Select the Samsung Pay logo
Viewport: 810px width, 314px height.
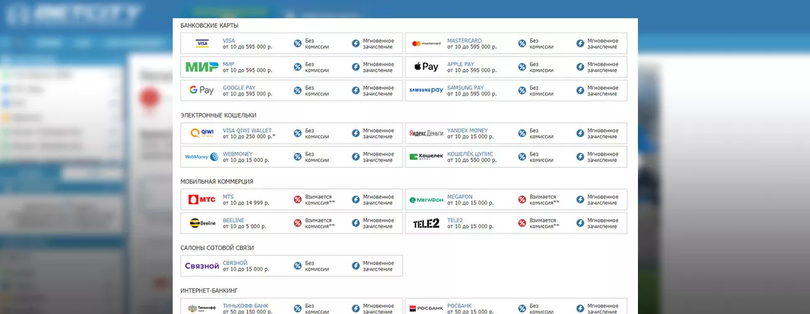(x=426, y=90)
